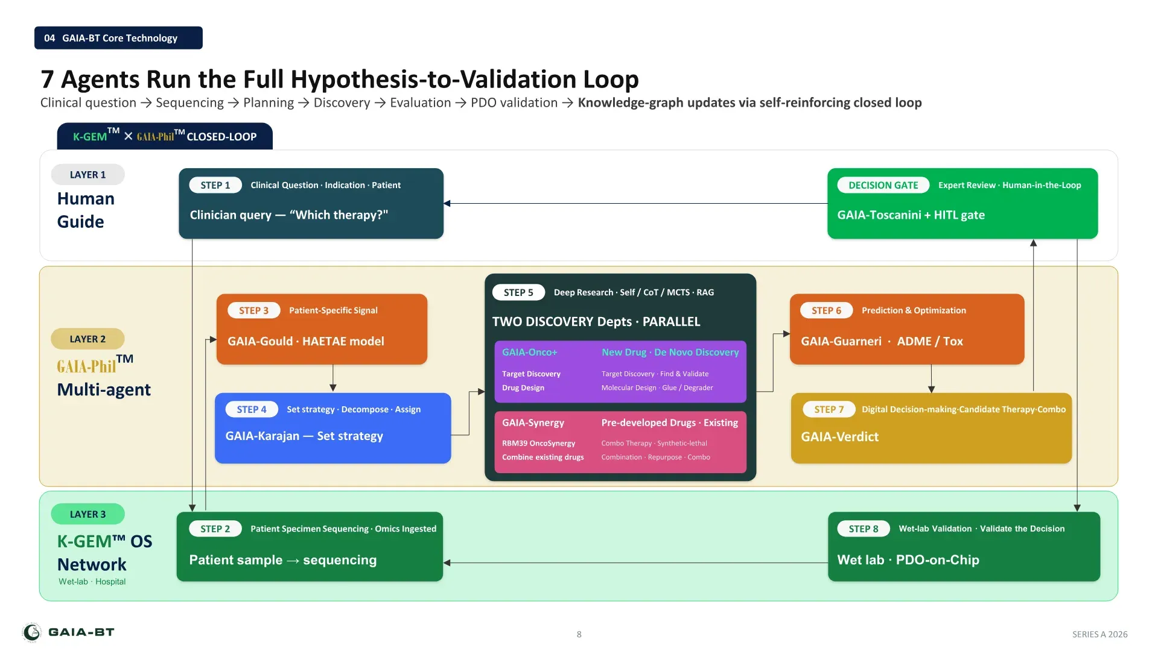The height and width of the screenshot is (651, 1158).
Task: Select 'GAIA-Karajan — Set strategy' text
Action: (x=304, y=436)
